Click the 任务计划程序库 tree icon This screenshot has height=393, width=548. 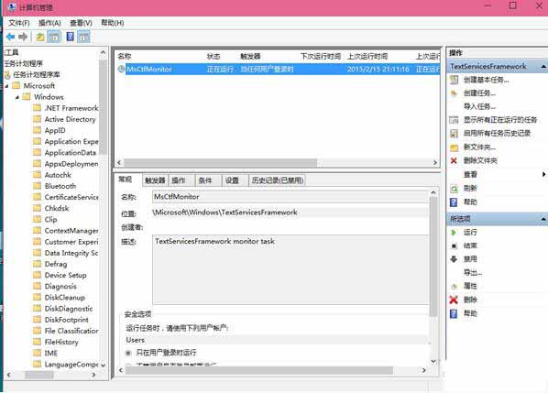(x=7, y=75)
